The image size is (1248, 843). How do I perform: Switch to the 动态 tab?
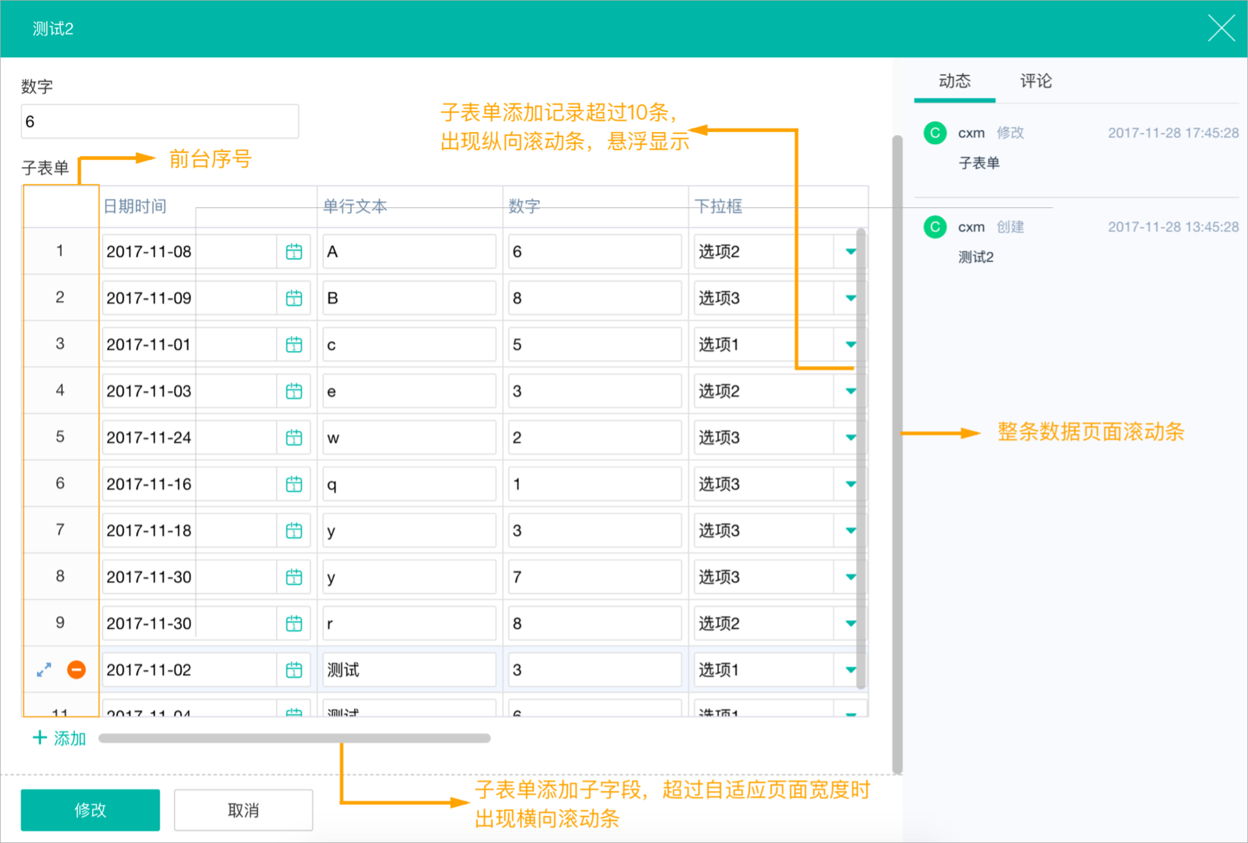tap(954, 81)
